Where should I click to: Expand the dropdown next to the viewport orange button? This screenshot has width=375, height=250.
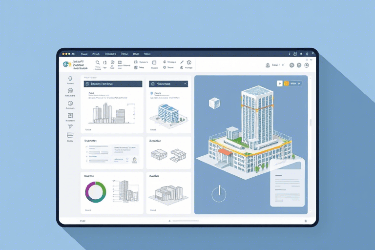[300, 83]
